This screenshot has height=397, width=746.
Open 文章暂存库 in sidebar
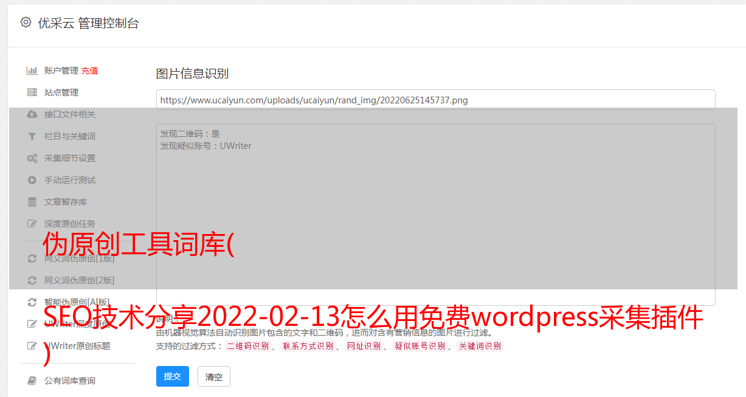coord(66,202)
